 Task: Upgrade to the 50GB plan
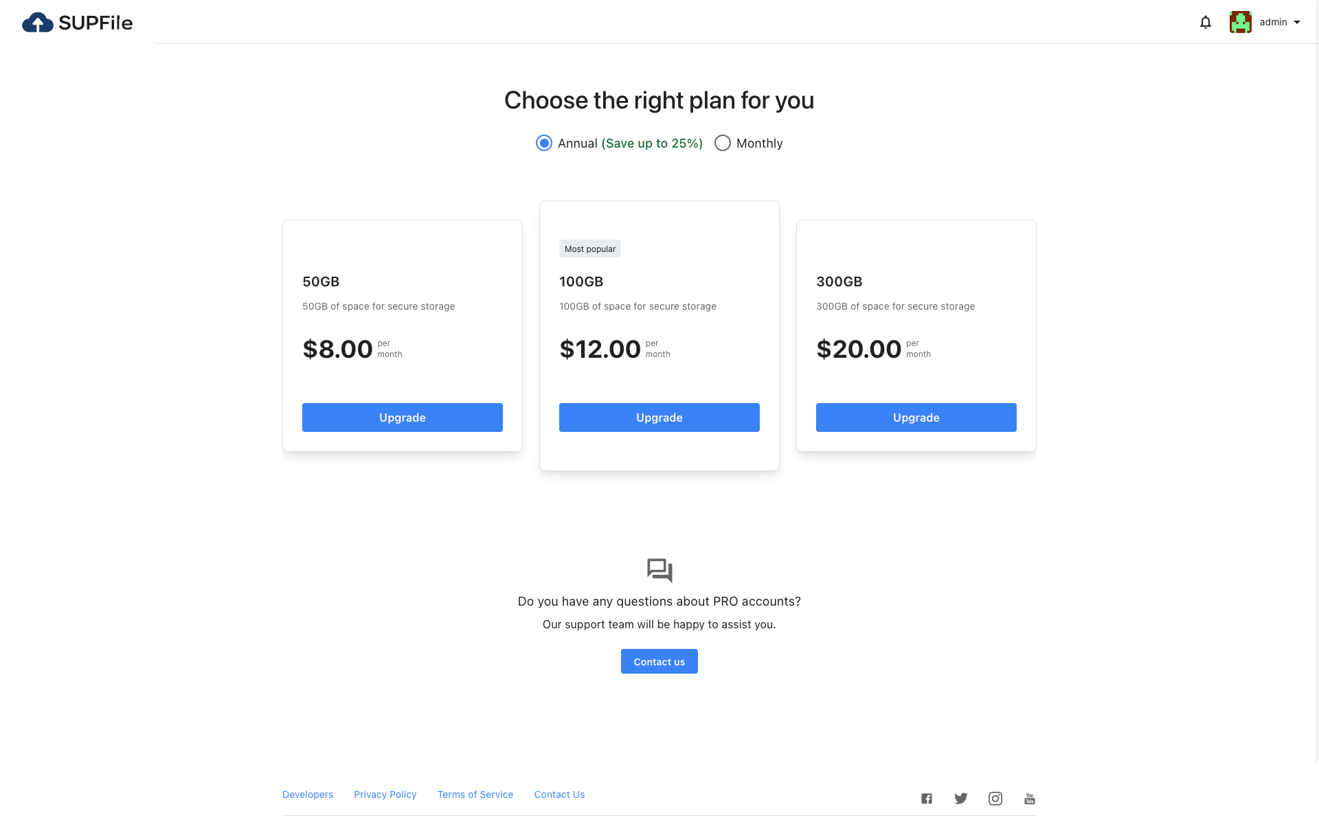pos(403,417)
